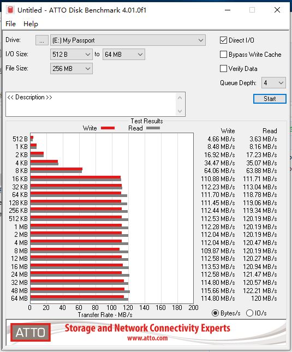Expand the Drive selection dropdown
This screenshot has height=352, width=292.
point(128,40)
